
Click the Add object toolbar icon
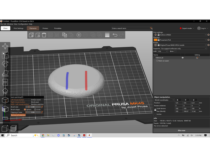pos(31,35)
